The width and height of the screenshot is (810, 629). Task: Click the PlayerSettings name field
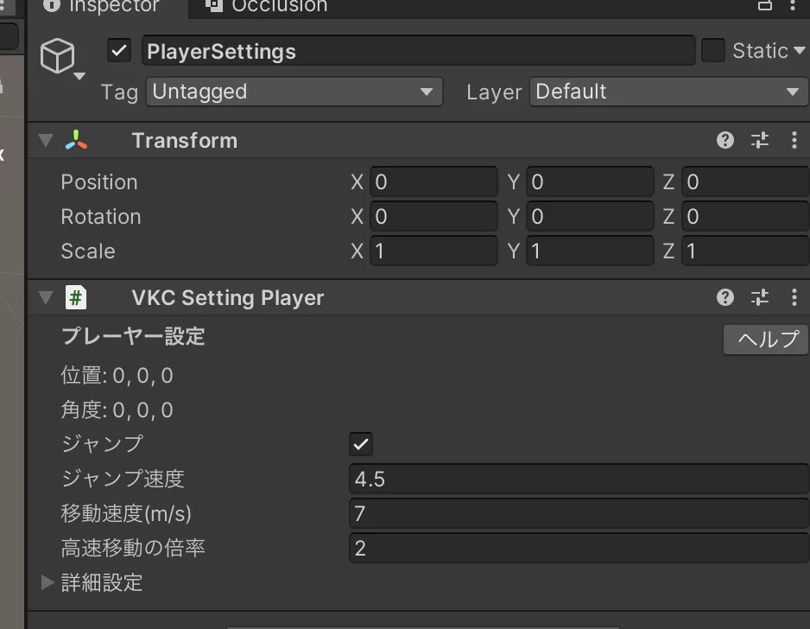click(x=418, y=51)
